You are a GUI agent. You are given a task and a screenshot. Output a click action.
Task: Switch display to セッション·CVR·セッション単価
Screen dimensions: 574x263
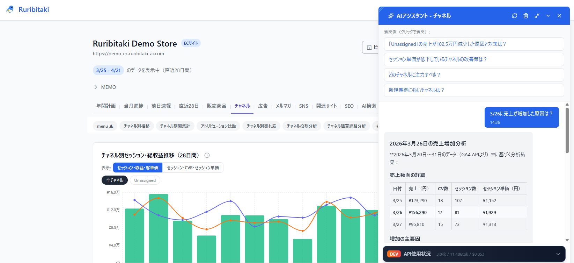193,168
